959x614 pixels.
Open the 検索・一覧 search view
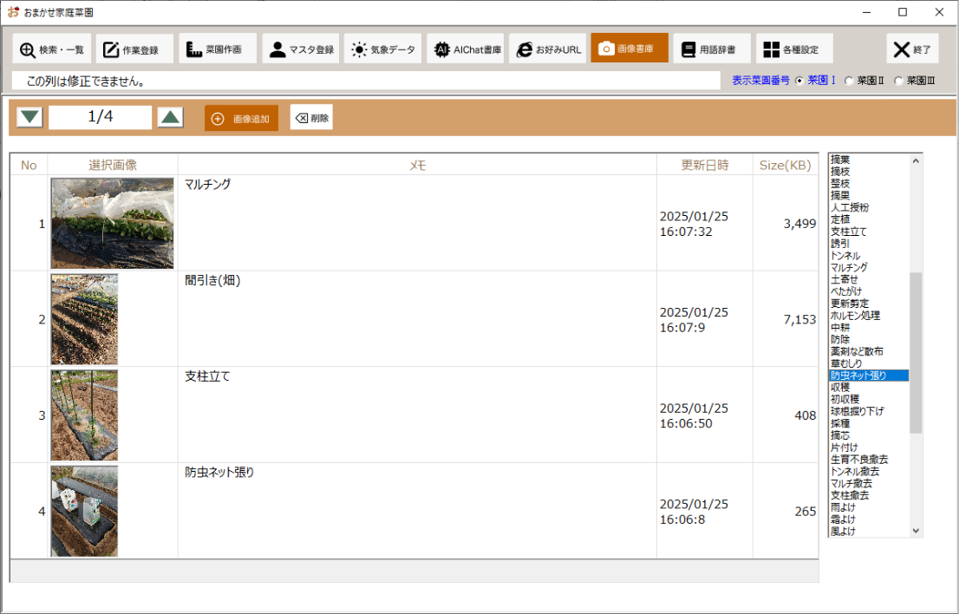[x=53, y=49]
